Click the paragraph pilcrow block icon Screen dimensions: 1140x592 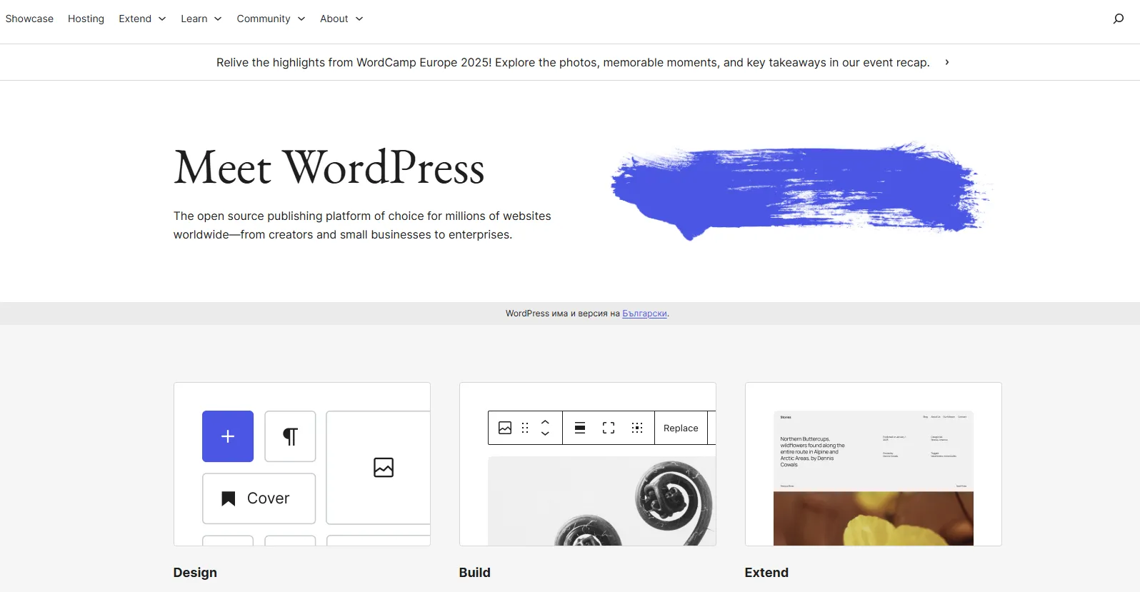[290, 436]
